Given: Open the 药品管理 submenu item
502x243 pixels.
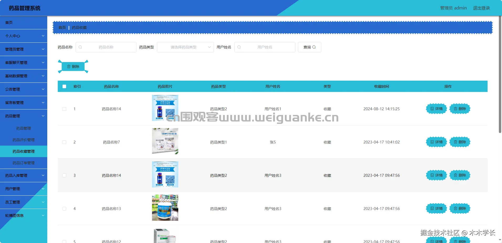Looking at the screenshot, I should tap(24, 128).
